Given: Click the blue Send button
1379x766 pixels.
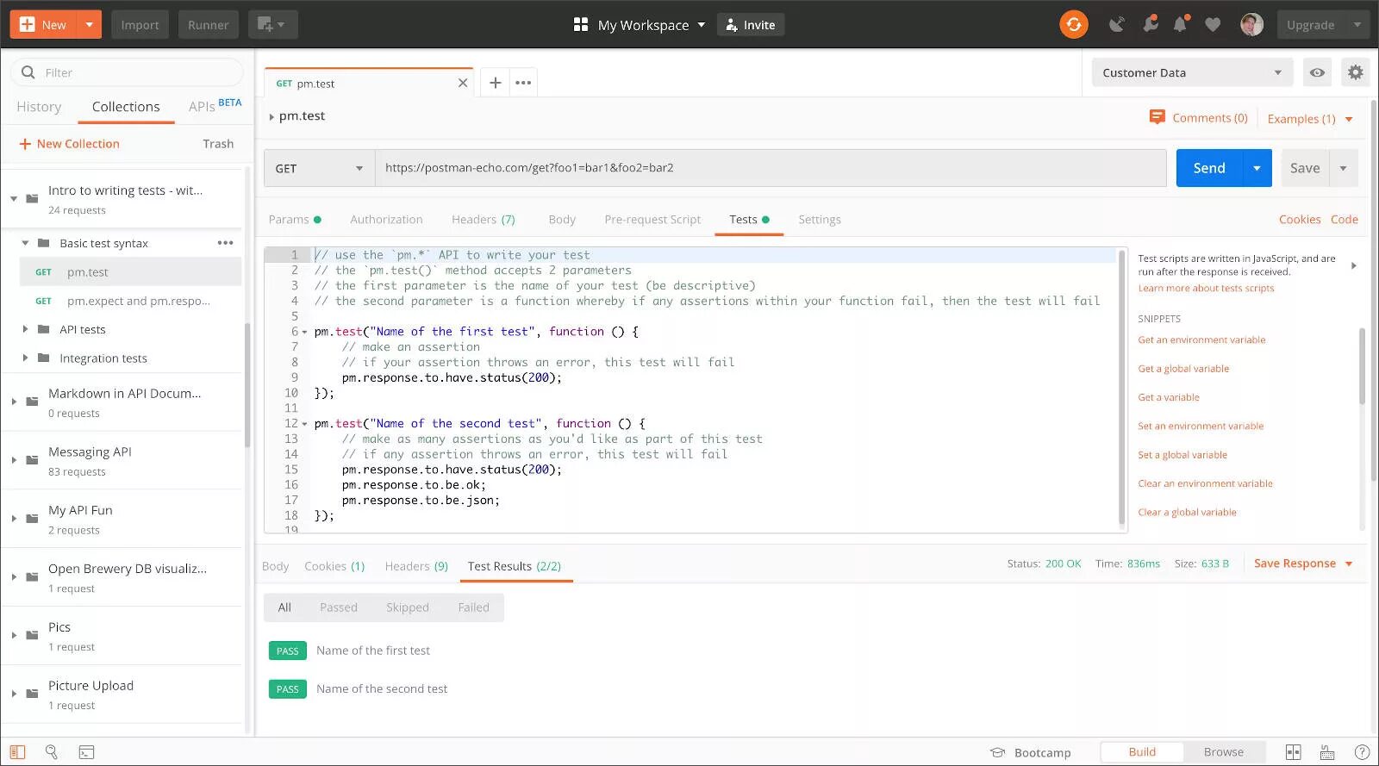Looking at the screenshot, I should point(1209,168).
